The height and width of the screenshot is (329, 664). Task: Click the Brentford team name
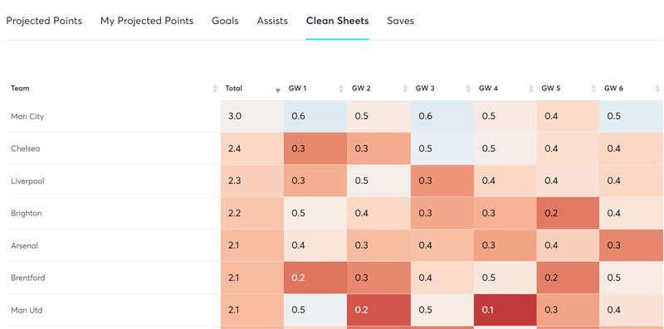click(28, 278)
